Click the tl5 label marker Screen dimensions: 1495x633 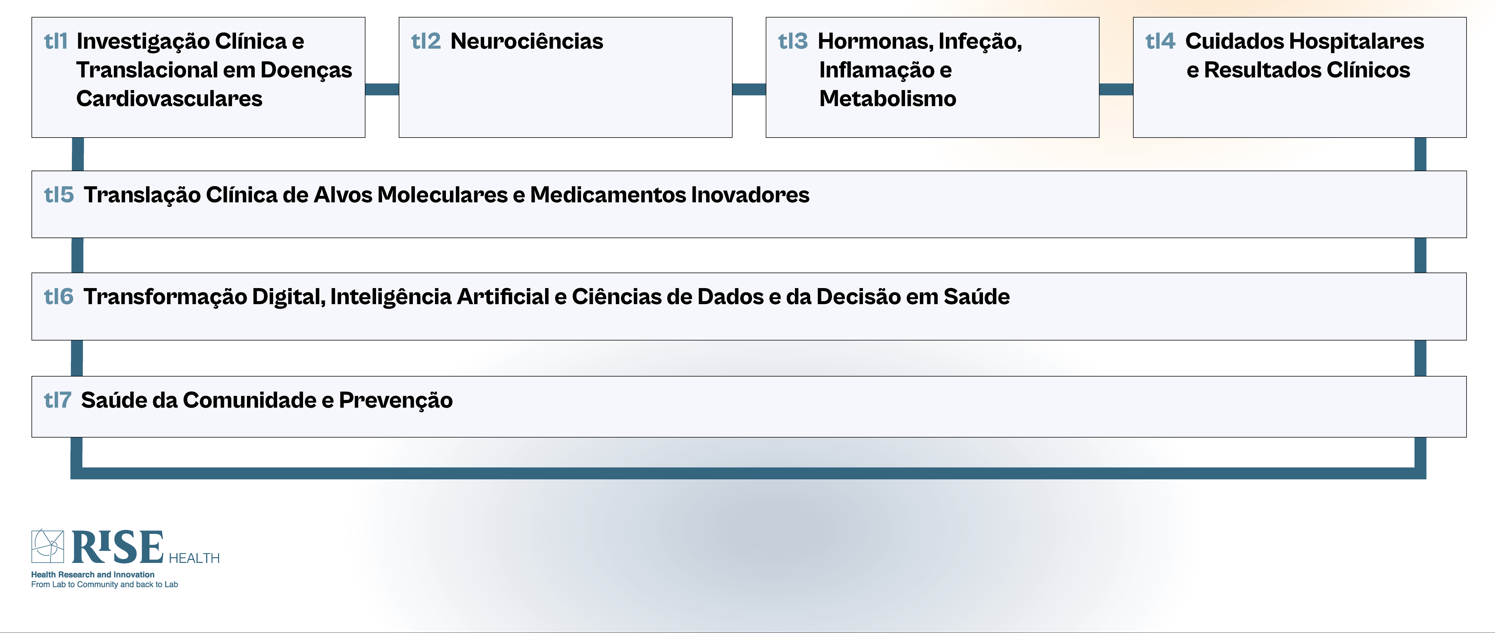pyautogui.click(x=59, y=195)
